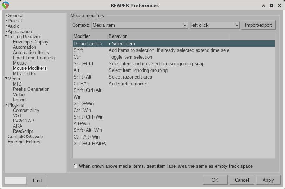Open the Context Media item dropdown
Image resolution: width=285 pixels, height=189 pixels.
140,25
